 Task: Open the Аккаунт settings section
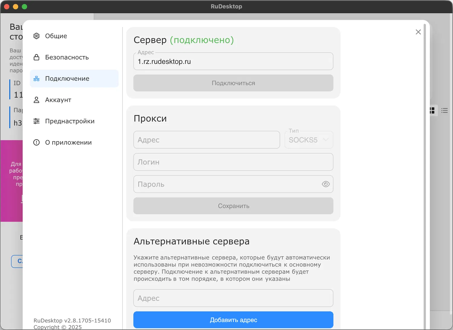[x=74, y=100]
